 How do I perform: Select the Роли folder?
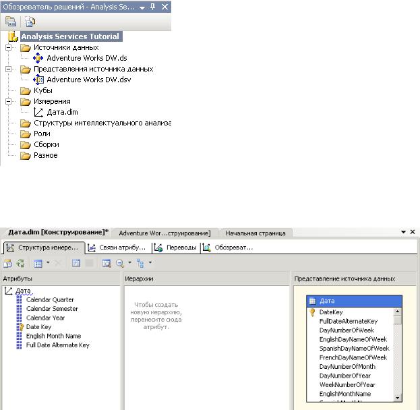click(42, 134)
